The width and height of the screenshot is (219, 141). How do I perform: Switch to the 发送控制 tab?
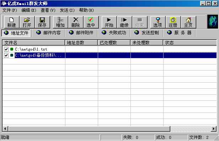click(x=146, y=33)
